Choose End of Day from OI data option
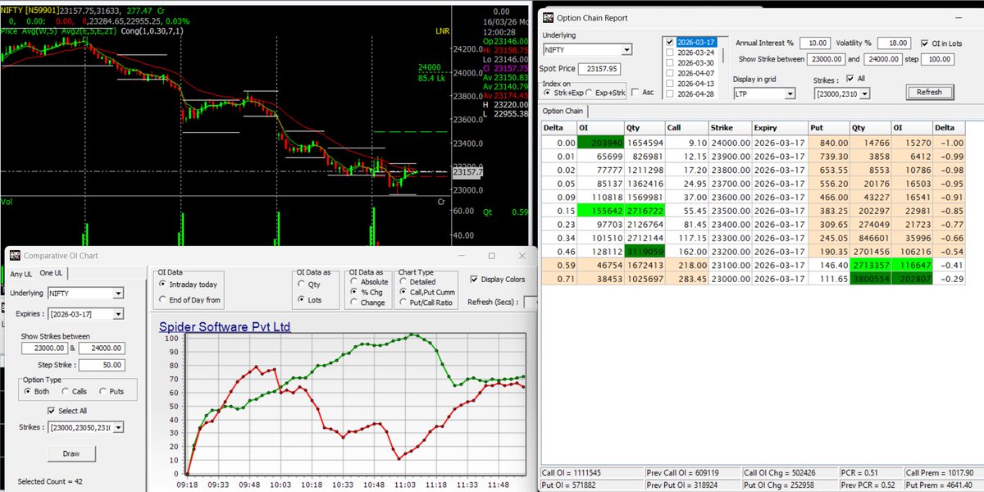984x492 pixels. pyautogui.click(x=162, y=300)
